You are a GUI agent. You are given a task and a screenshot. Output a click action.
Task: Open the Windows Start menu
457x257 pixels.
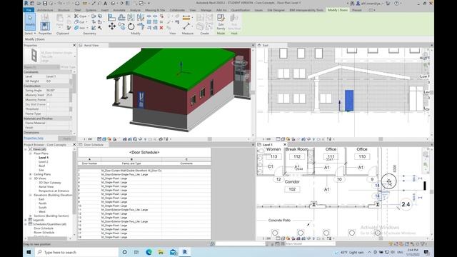point(29,252)
